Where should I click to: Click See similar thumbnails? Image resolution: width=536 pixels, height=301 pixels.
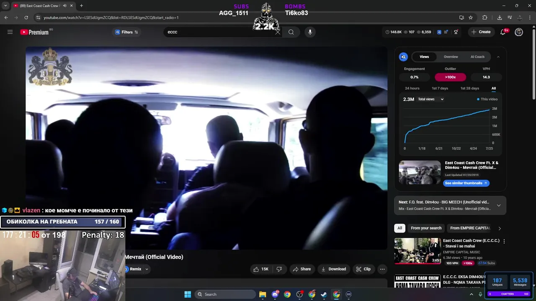click(466, 183)
